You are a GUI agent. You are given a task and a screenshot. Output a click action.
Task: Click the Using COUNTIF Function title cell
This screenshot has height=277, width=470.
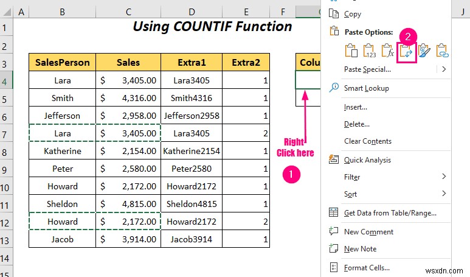(x=212, y=26)
